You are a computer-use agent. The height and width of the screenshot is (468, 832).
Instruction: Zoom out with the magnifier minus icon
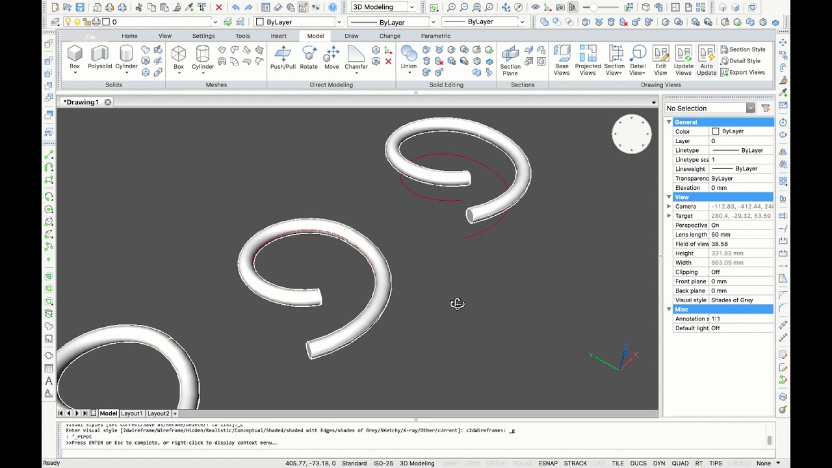click(464, 7)
